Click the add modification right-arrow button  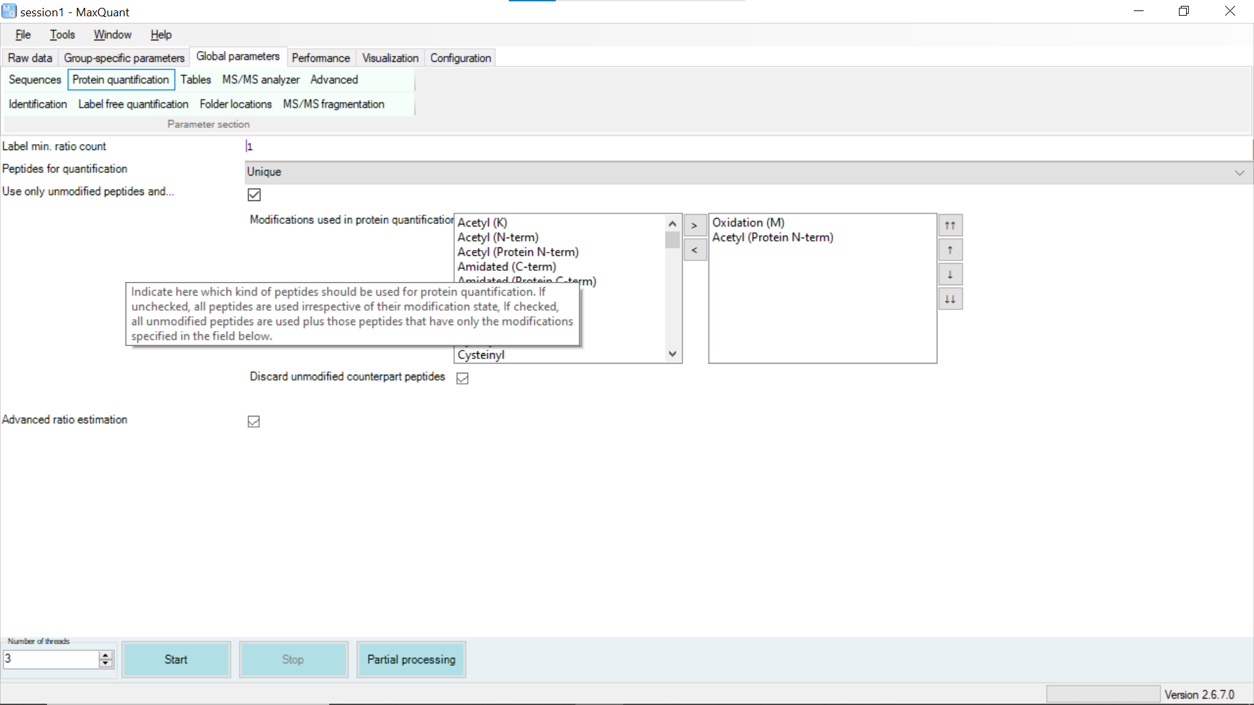coord(694,225)
